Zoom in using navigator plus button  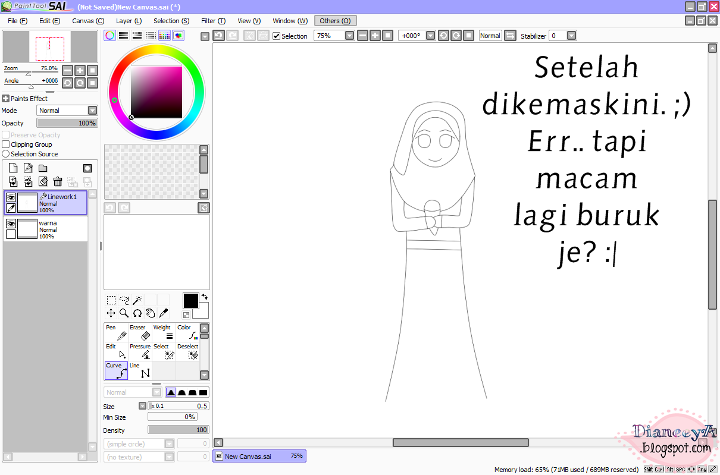pos(80,70)
